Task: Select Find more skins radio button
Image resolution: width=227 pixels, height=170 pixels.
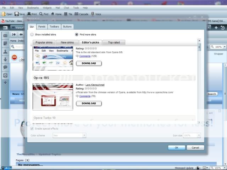Action: (77, 35)
